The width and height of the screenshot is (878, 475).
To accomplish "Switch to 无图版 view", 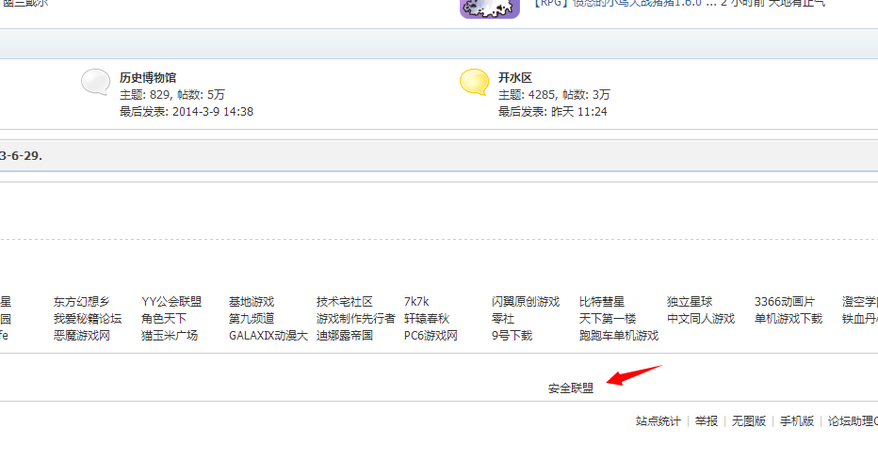I will click(749, 421).
